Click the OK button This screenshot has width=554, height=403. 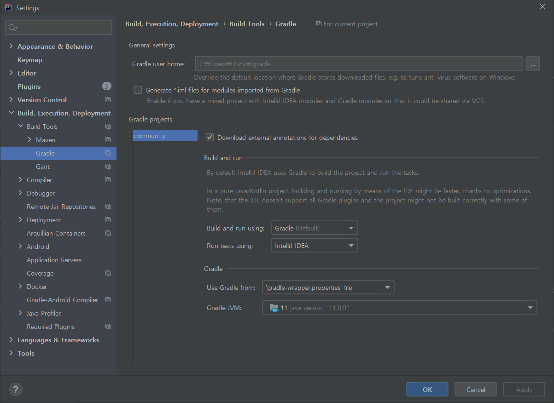(427, 390)
